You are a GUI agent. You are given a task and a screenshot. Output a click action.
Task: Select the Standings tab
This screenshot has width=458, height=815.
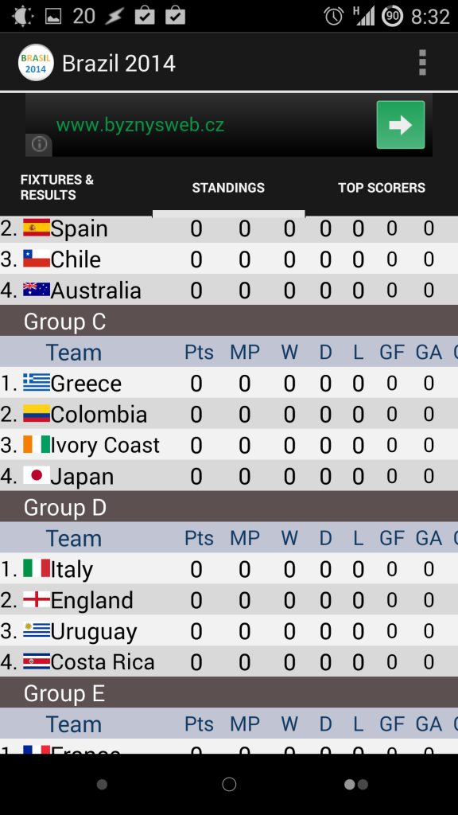pyautogui.click(x=228, y=188)
